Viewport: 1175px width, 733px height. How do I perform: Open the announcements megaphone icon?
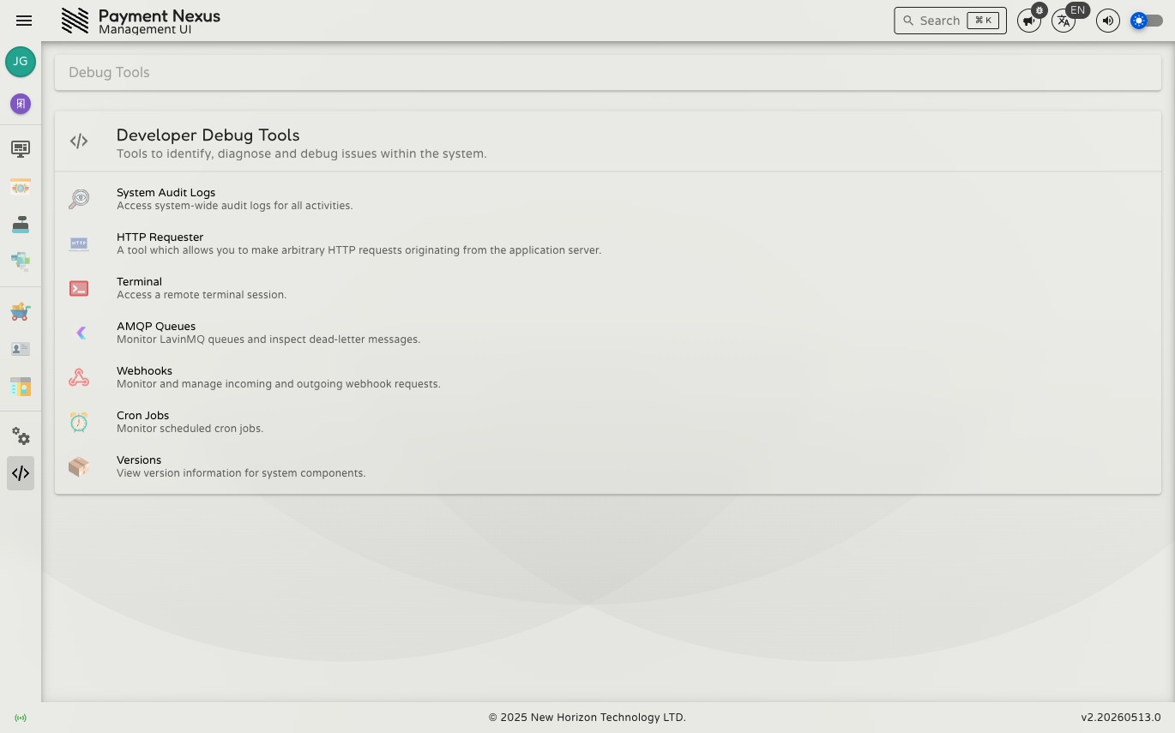(1028, 21)
